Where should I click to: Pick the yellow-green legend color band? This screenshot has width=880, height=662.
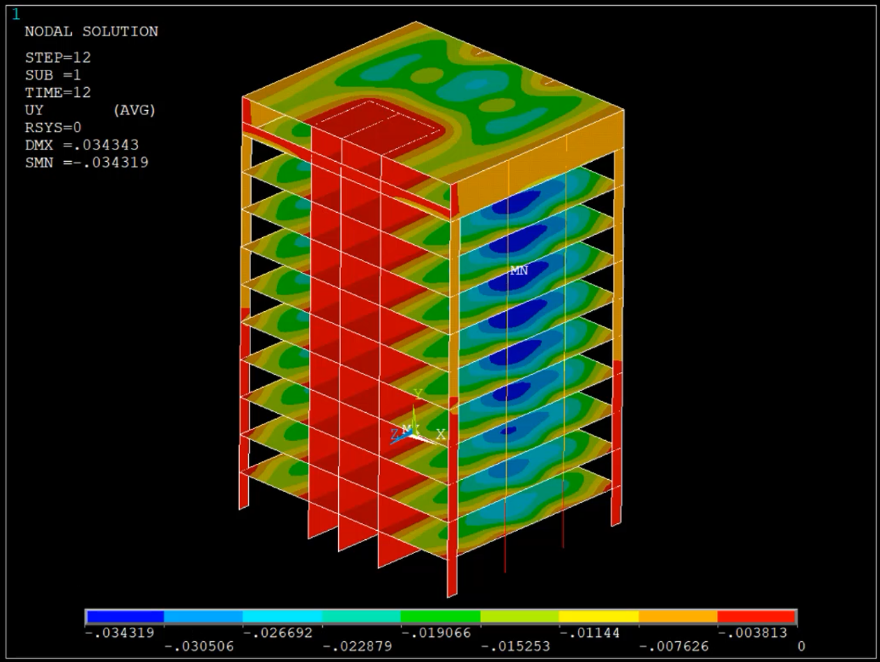pyautogui.click(x=519, y=617)
